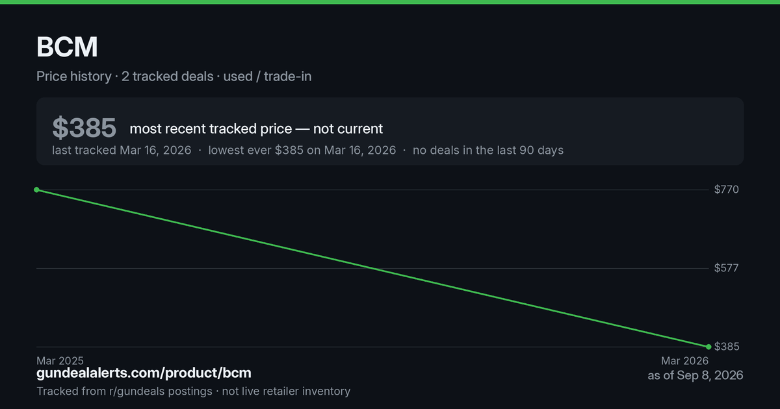Click the $770 y-axis label
This screenshot has height=409, width=780.
point(726,190)
